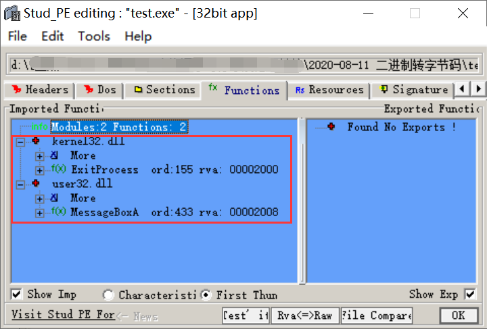Collapse the user32.dll node
This screenshot has width=487, height=329.
pos(20,185)
